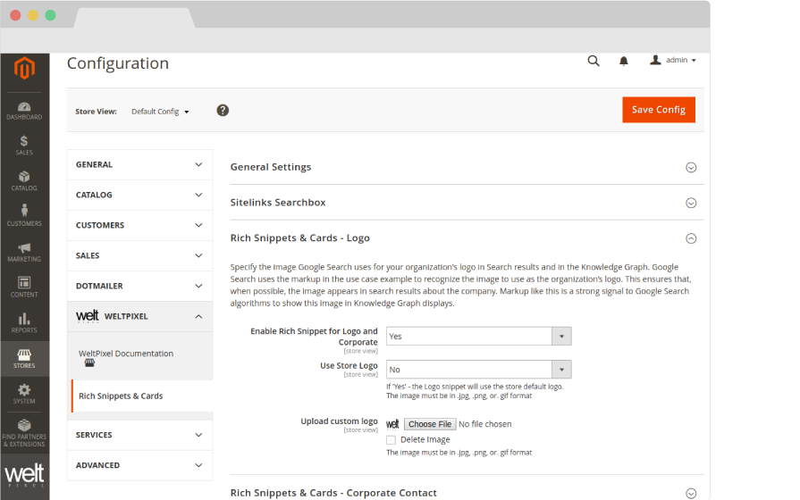
Task: Switch the Store View Default Config selector
Action: tap(160, 112)
